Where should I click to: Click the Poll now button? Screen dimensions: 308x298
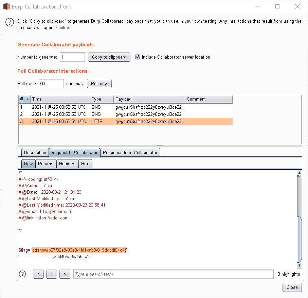(x=99, y=83)
